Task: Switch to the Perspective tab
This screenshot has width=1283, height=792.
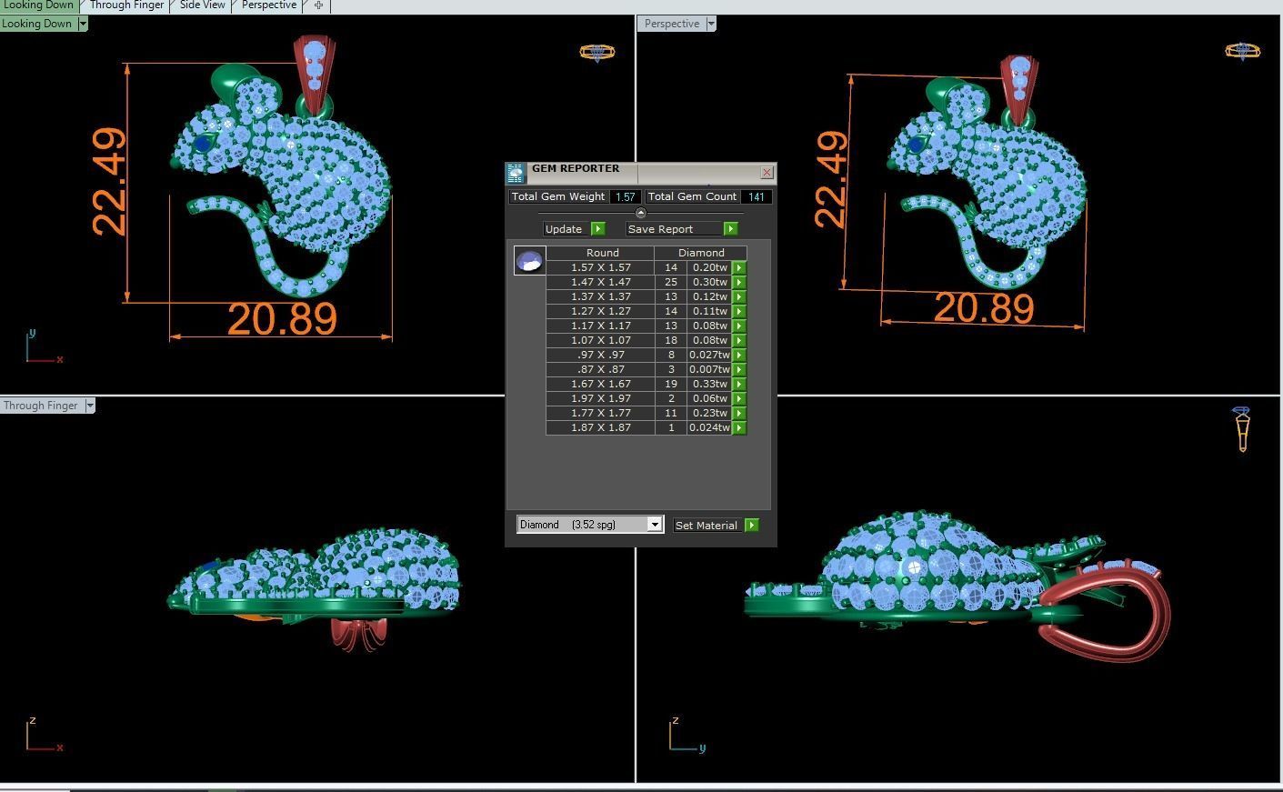Action: point(269,5)
